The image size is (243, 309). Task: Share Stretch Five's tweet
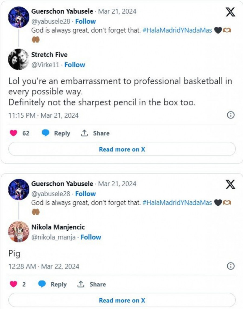tap(95, 133)
